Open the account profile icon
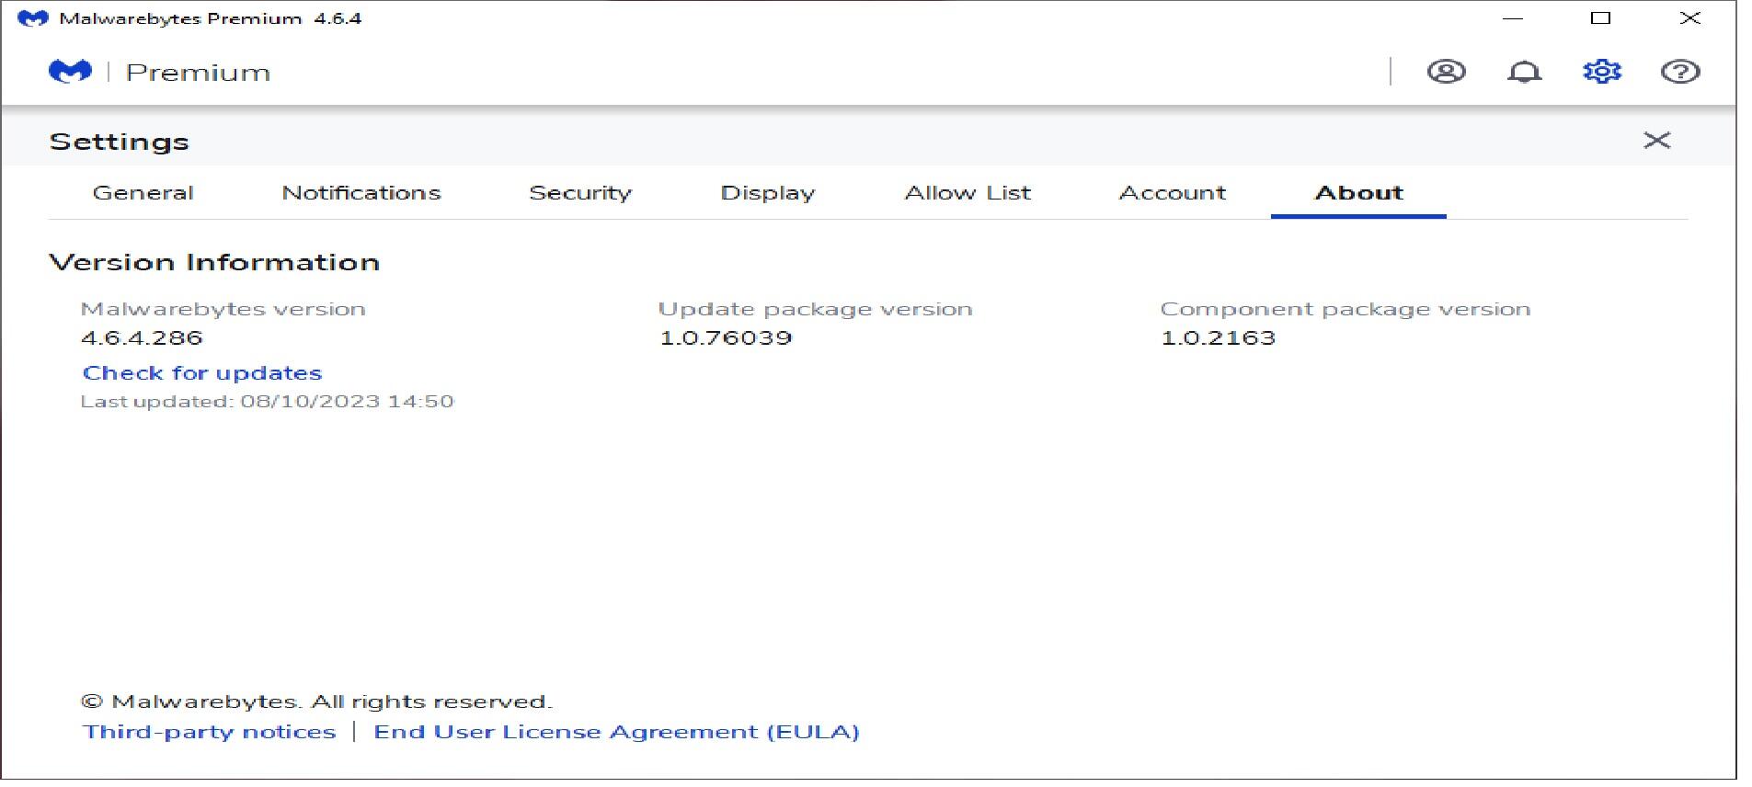Screen dimensions: 1752x787 click(x=1446, y=72)
